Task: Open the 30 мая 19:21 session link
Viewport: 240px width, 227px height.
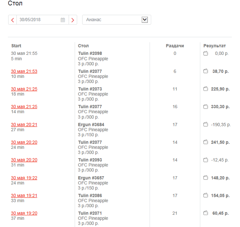Action: pos(24,195)
